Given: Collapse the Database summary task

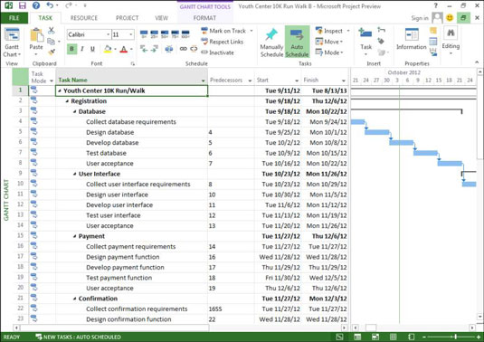Looking at the screenshot, I should click(x=75, y=111).
